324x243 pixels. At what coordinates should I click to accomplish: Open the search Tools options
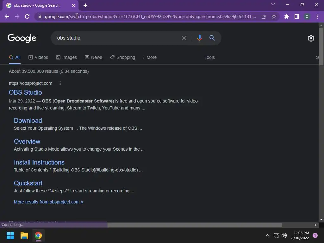pos(209,58)
